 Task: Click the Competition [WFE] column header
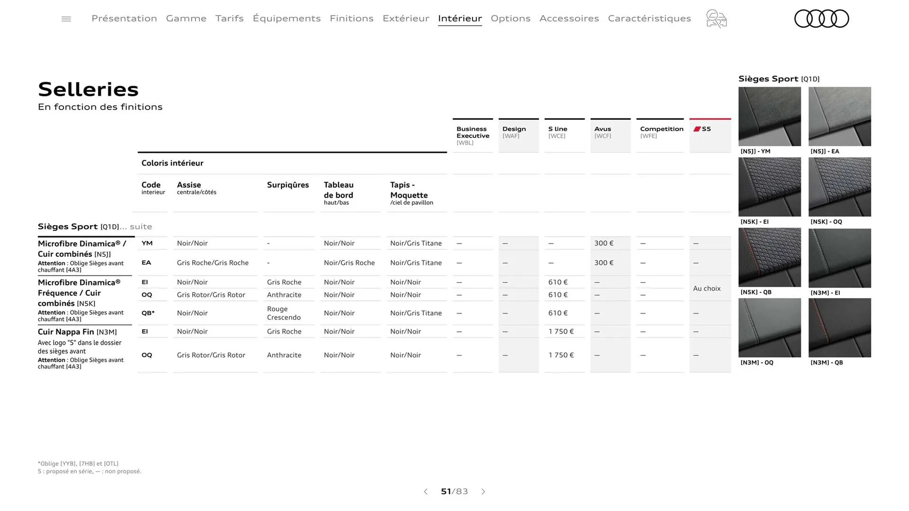tap(660, 135)
